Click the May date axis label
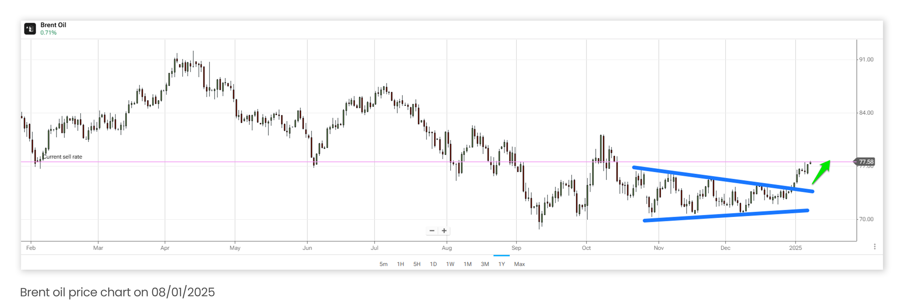Screen dimensions: 904x306 point(235,248)
